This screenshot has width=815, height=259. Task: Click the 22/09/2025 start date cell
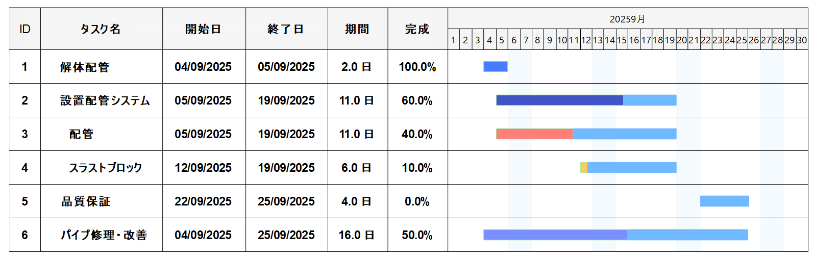(204, 201)
